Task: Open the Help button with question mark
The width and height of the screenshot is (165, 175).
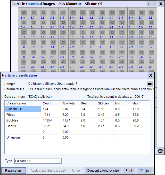Action: 145,171
